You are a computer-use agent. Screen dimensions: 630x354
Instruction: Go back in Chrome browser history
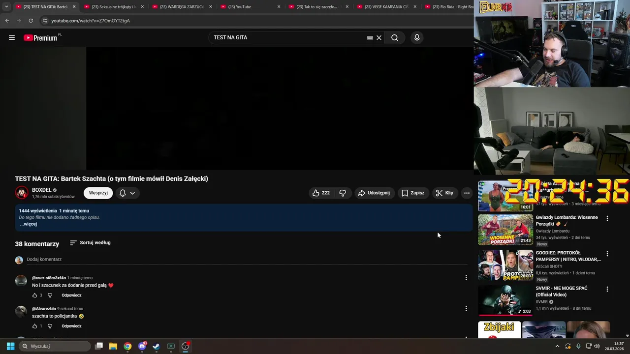7,21
